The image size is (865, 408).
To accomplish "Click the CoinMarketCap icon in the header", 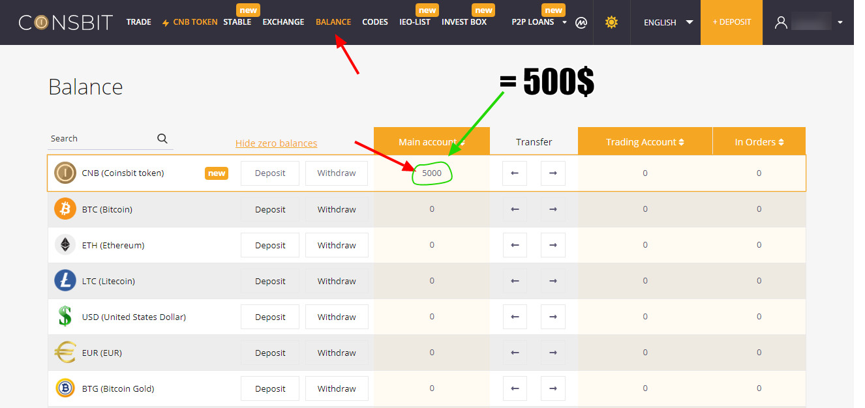I will pyautogui.click(x=581, y=22).
